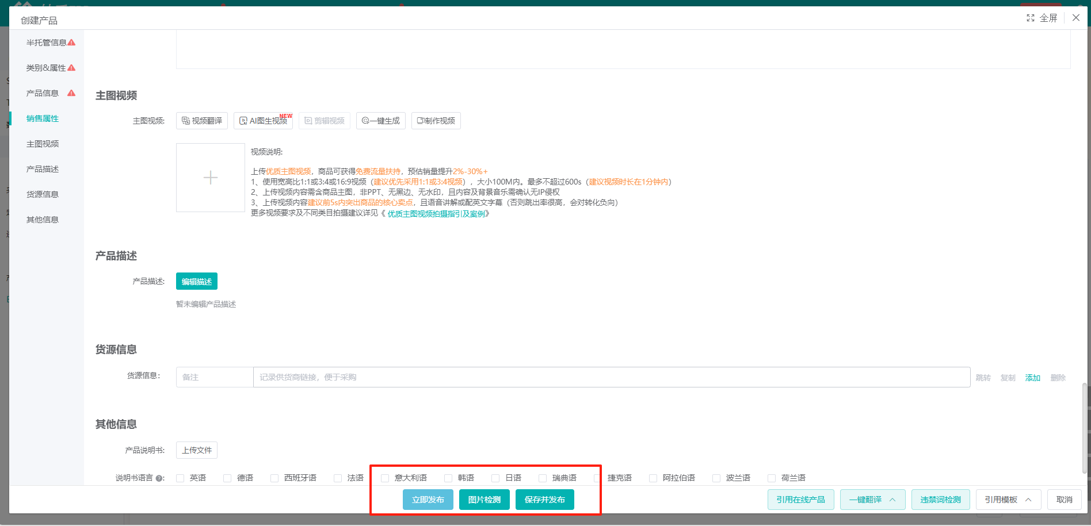Click the 制作视频 icon button
Screen dimensions: 1091x526
(436, 121)
